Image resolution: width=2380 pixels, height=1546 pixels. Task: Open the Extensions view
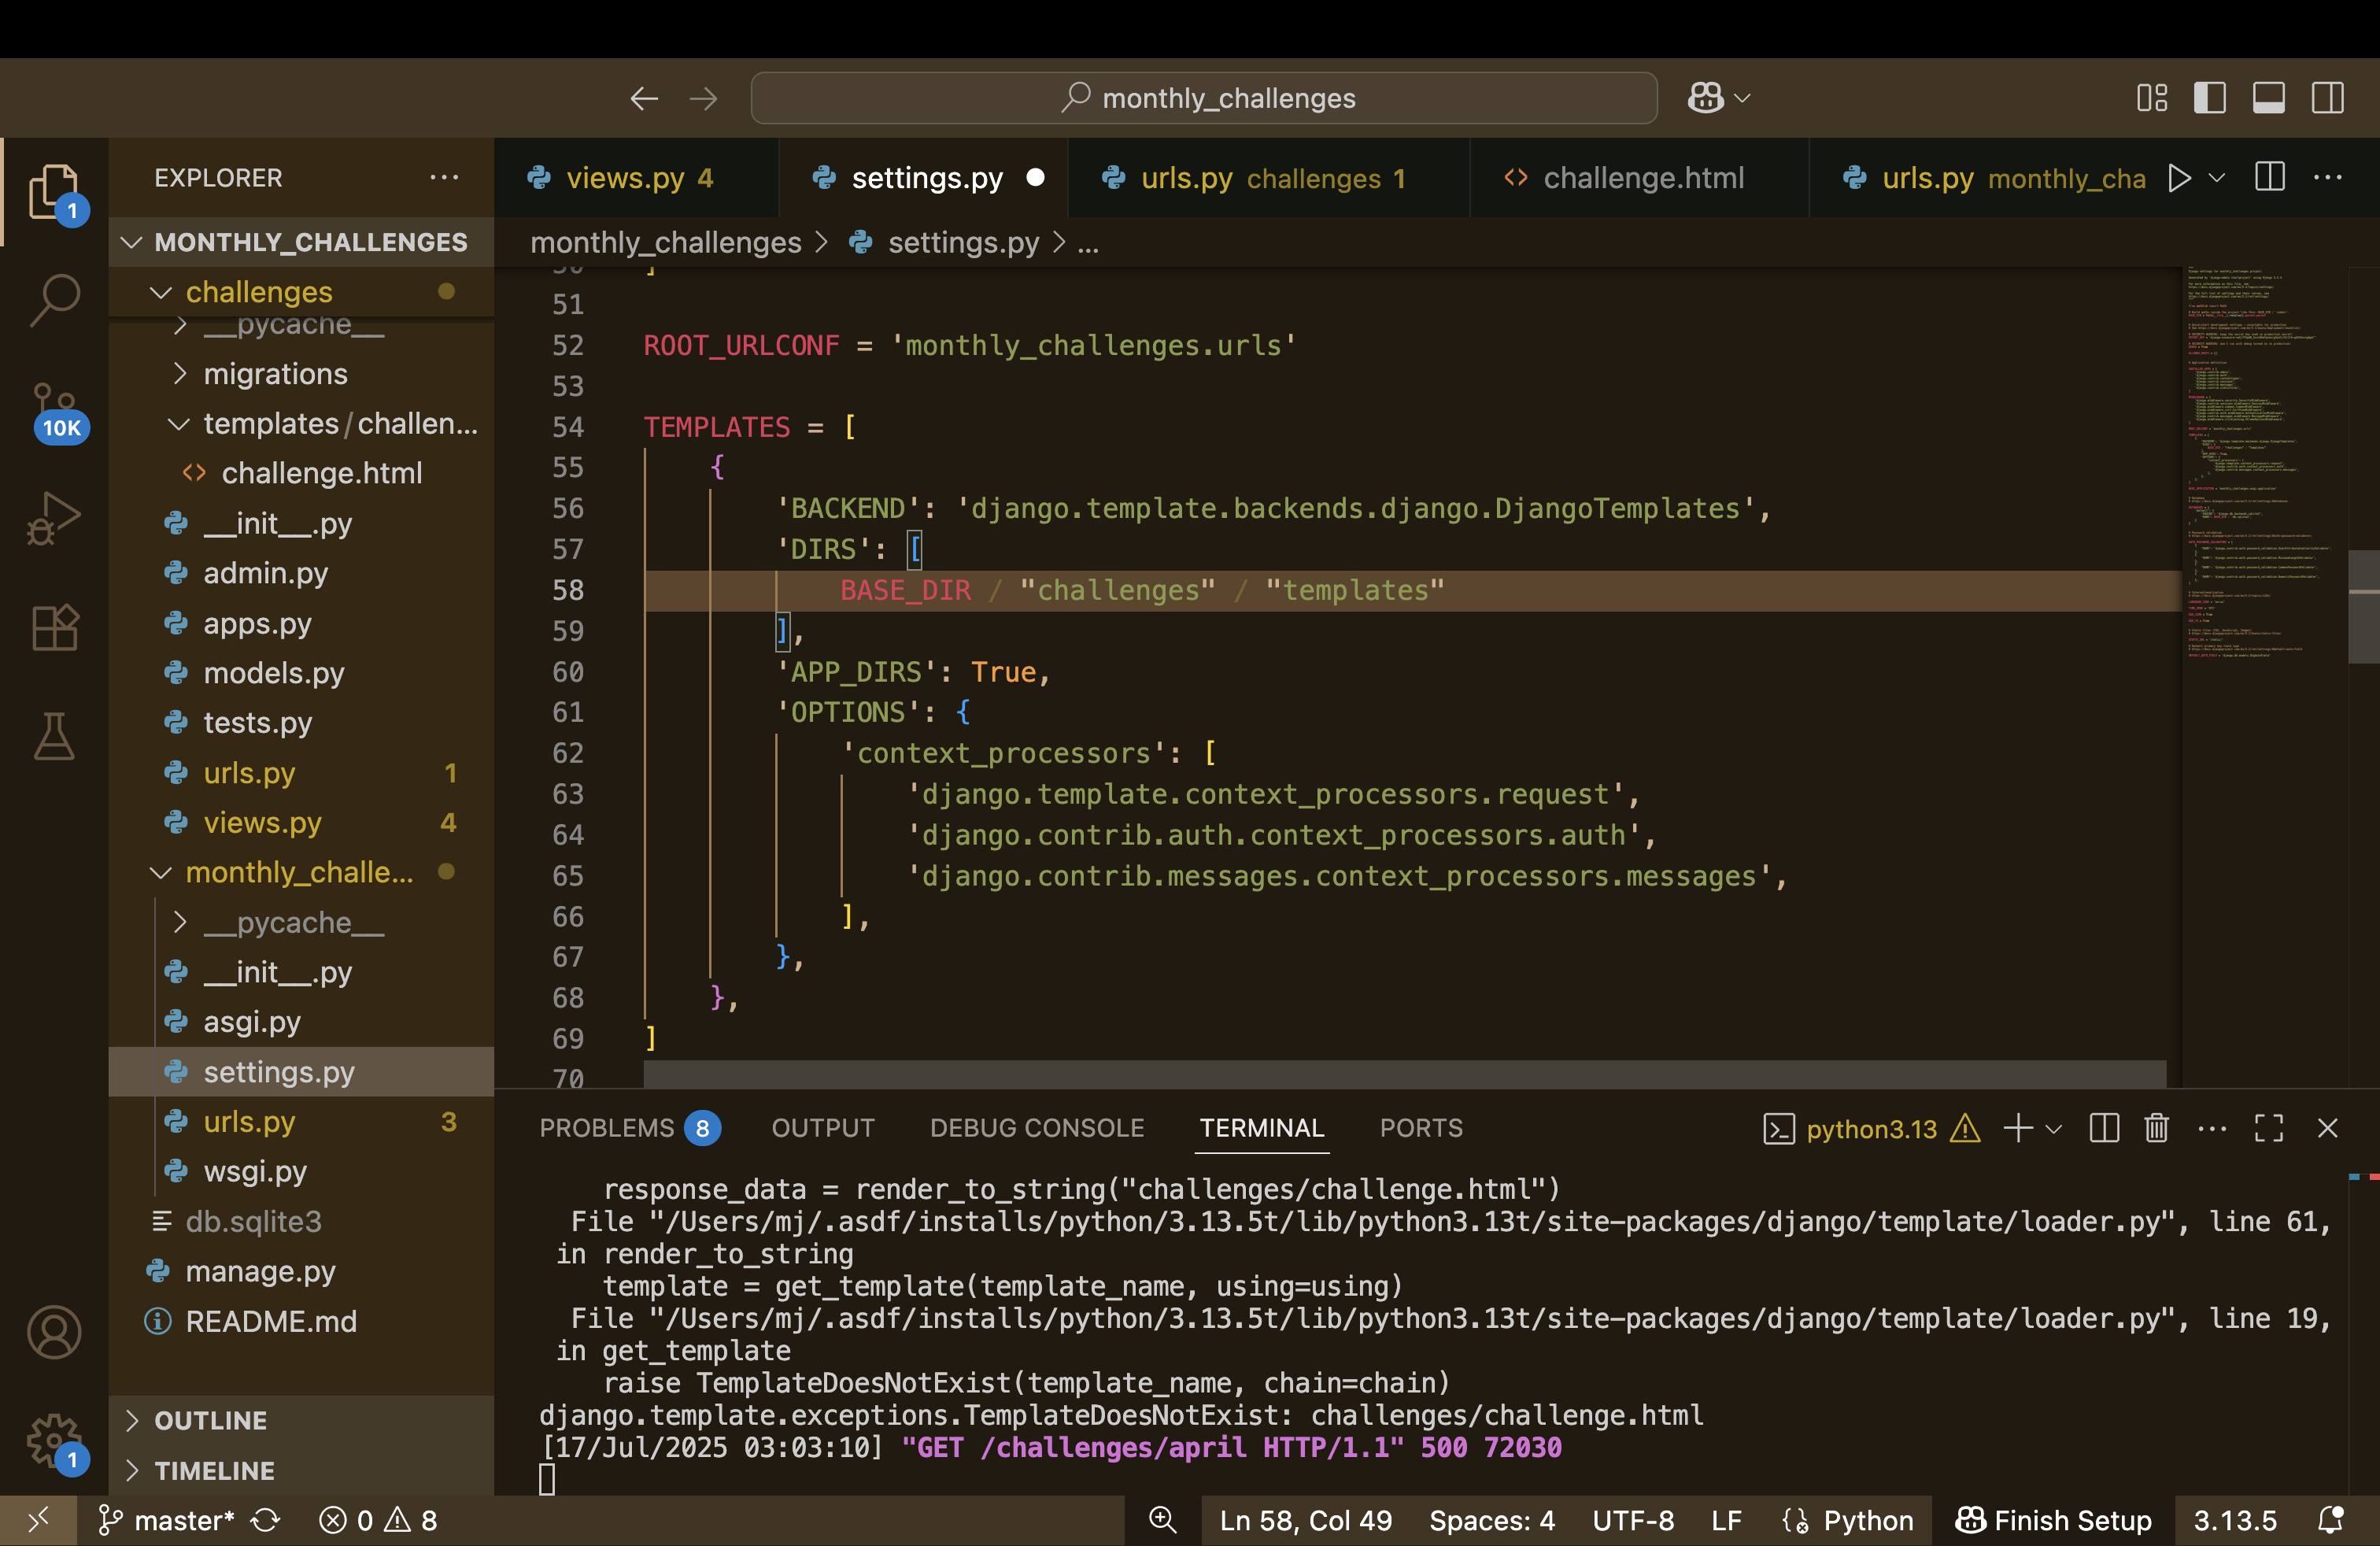pos(54,628)
